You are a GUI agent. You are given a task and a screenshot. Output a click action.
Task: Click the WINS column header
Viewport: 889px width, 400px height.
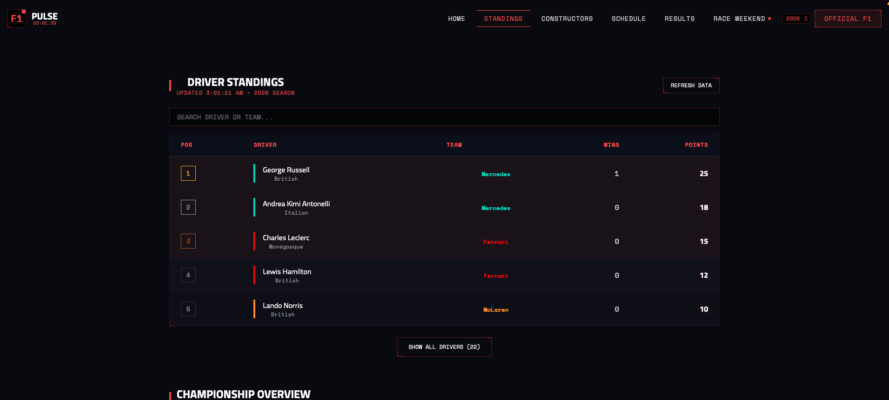[x=611, y=145]
